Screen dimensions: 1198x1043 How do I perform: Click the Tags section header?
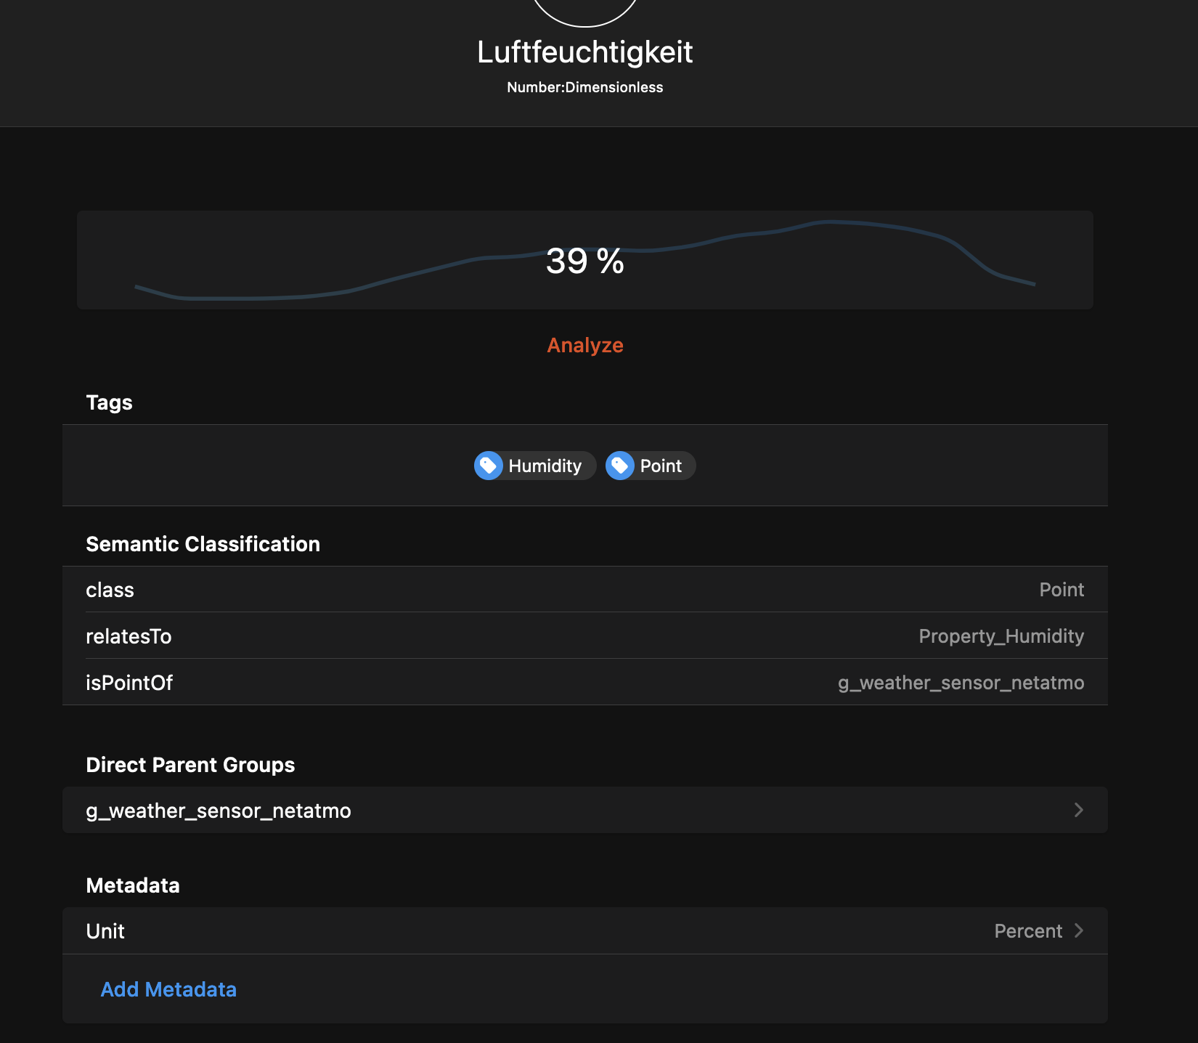pos(109,402)
